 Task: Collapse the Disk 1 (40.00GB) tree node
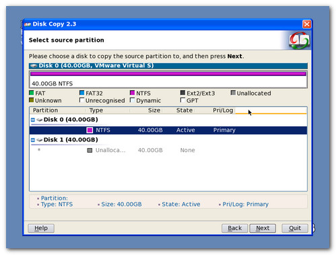click(x=33, y=140)
